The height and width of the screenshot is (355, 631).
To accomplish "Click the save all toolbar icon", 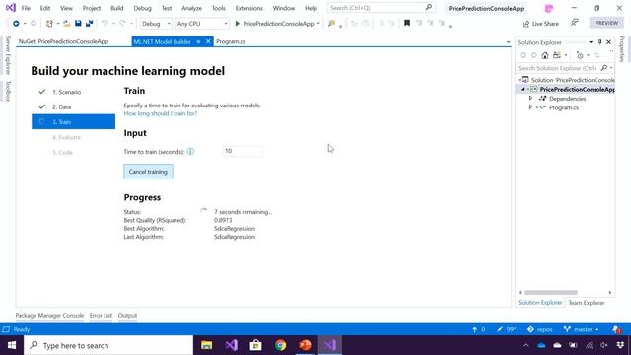I will click(x=90, y=24).
